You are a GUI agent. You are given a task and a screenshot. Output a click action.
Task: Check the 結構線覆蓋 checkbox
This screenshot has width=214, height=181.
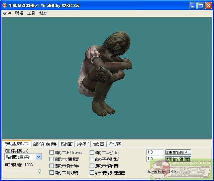pyautogui.click(x=92, y=173)
